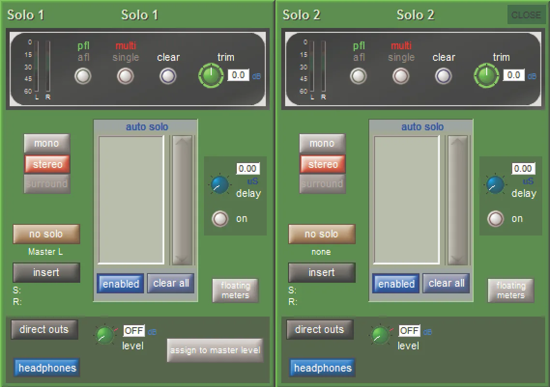The height and width of the screenshot is (387, 550).
Task: Click the auto solo list box in Solo 2
Action: (x=406, y=200)
